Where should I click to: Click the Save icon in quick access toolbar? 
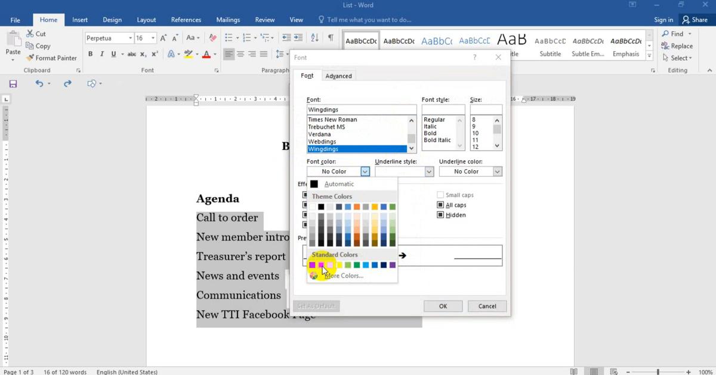13,84
